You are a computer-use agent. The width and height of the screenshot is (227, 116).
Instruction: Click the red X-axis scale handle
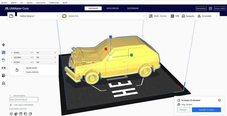[106, 49]
